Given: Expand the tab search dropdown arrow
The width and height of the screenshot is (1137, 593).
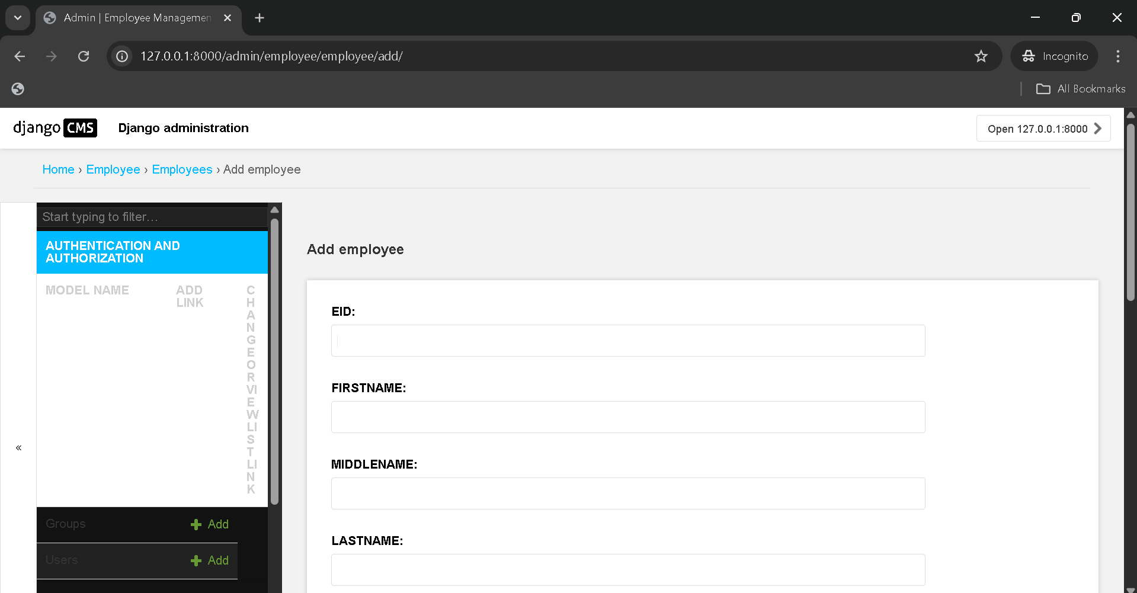Looking at the screenshot, I should 18,18.
